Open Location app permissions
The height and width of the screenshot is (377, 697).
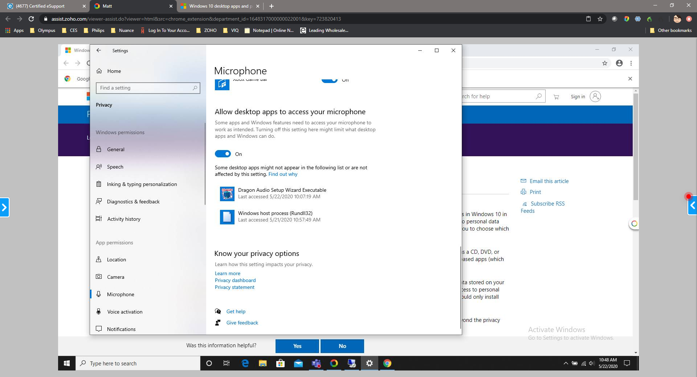148,260
